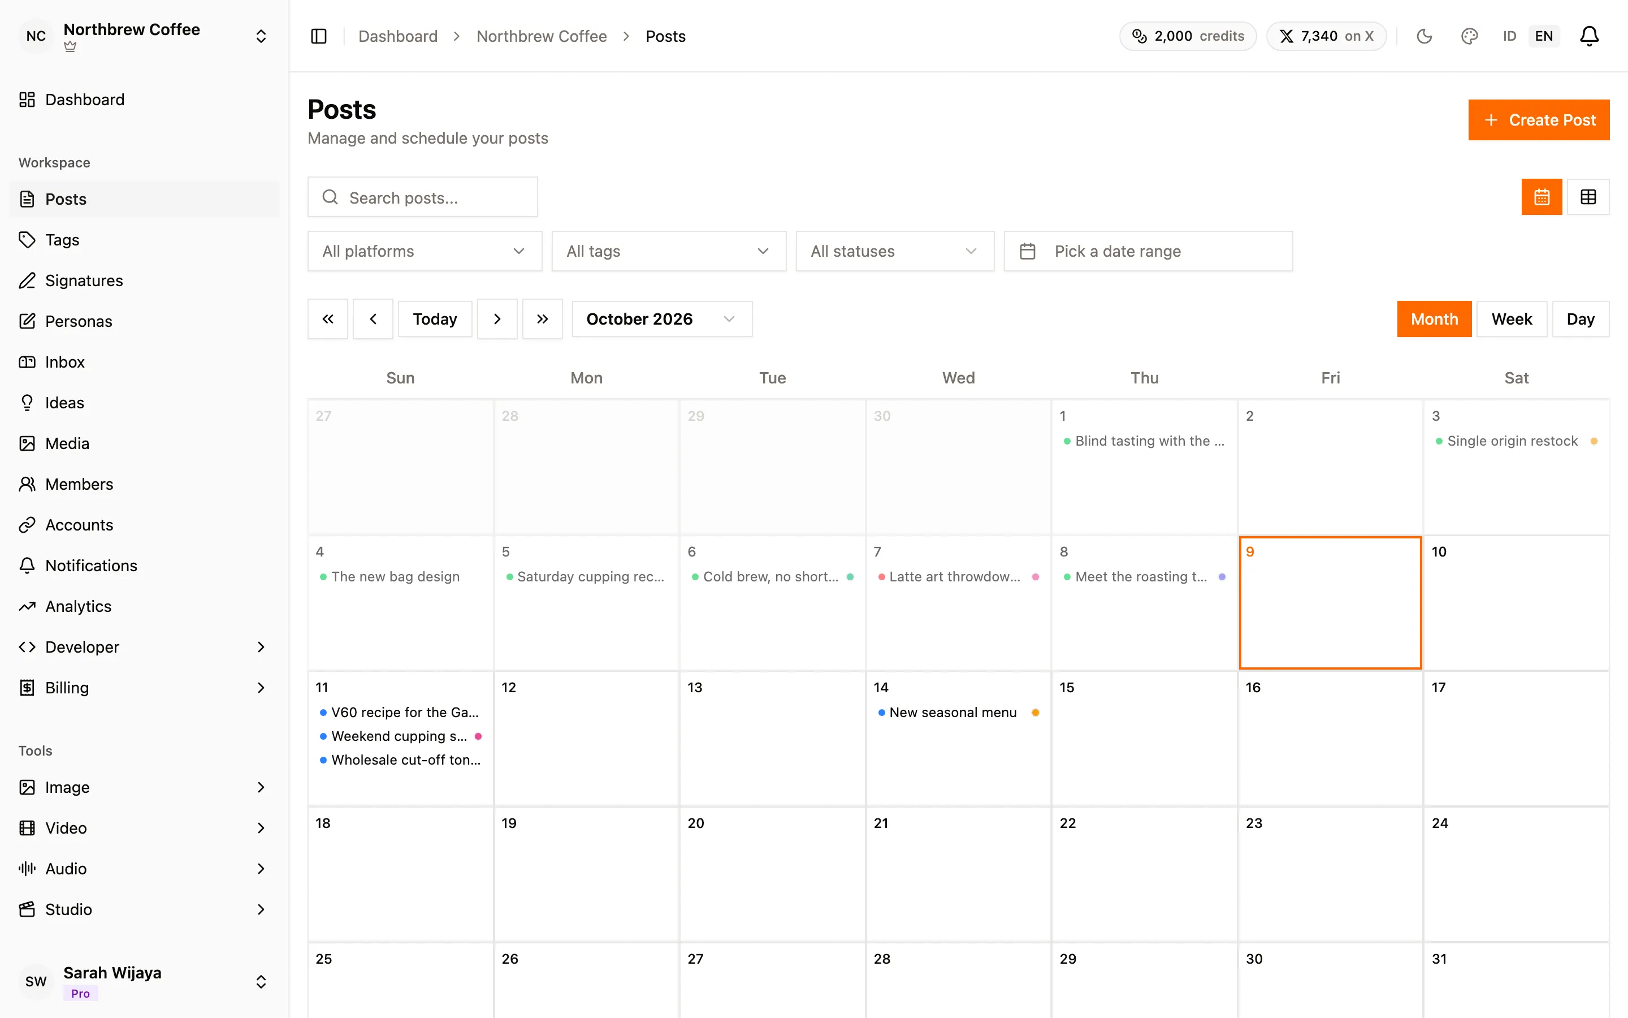Switch calendar to Day view

pyautogui.click(x=1581, y=319)
